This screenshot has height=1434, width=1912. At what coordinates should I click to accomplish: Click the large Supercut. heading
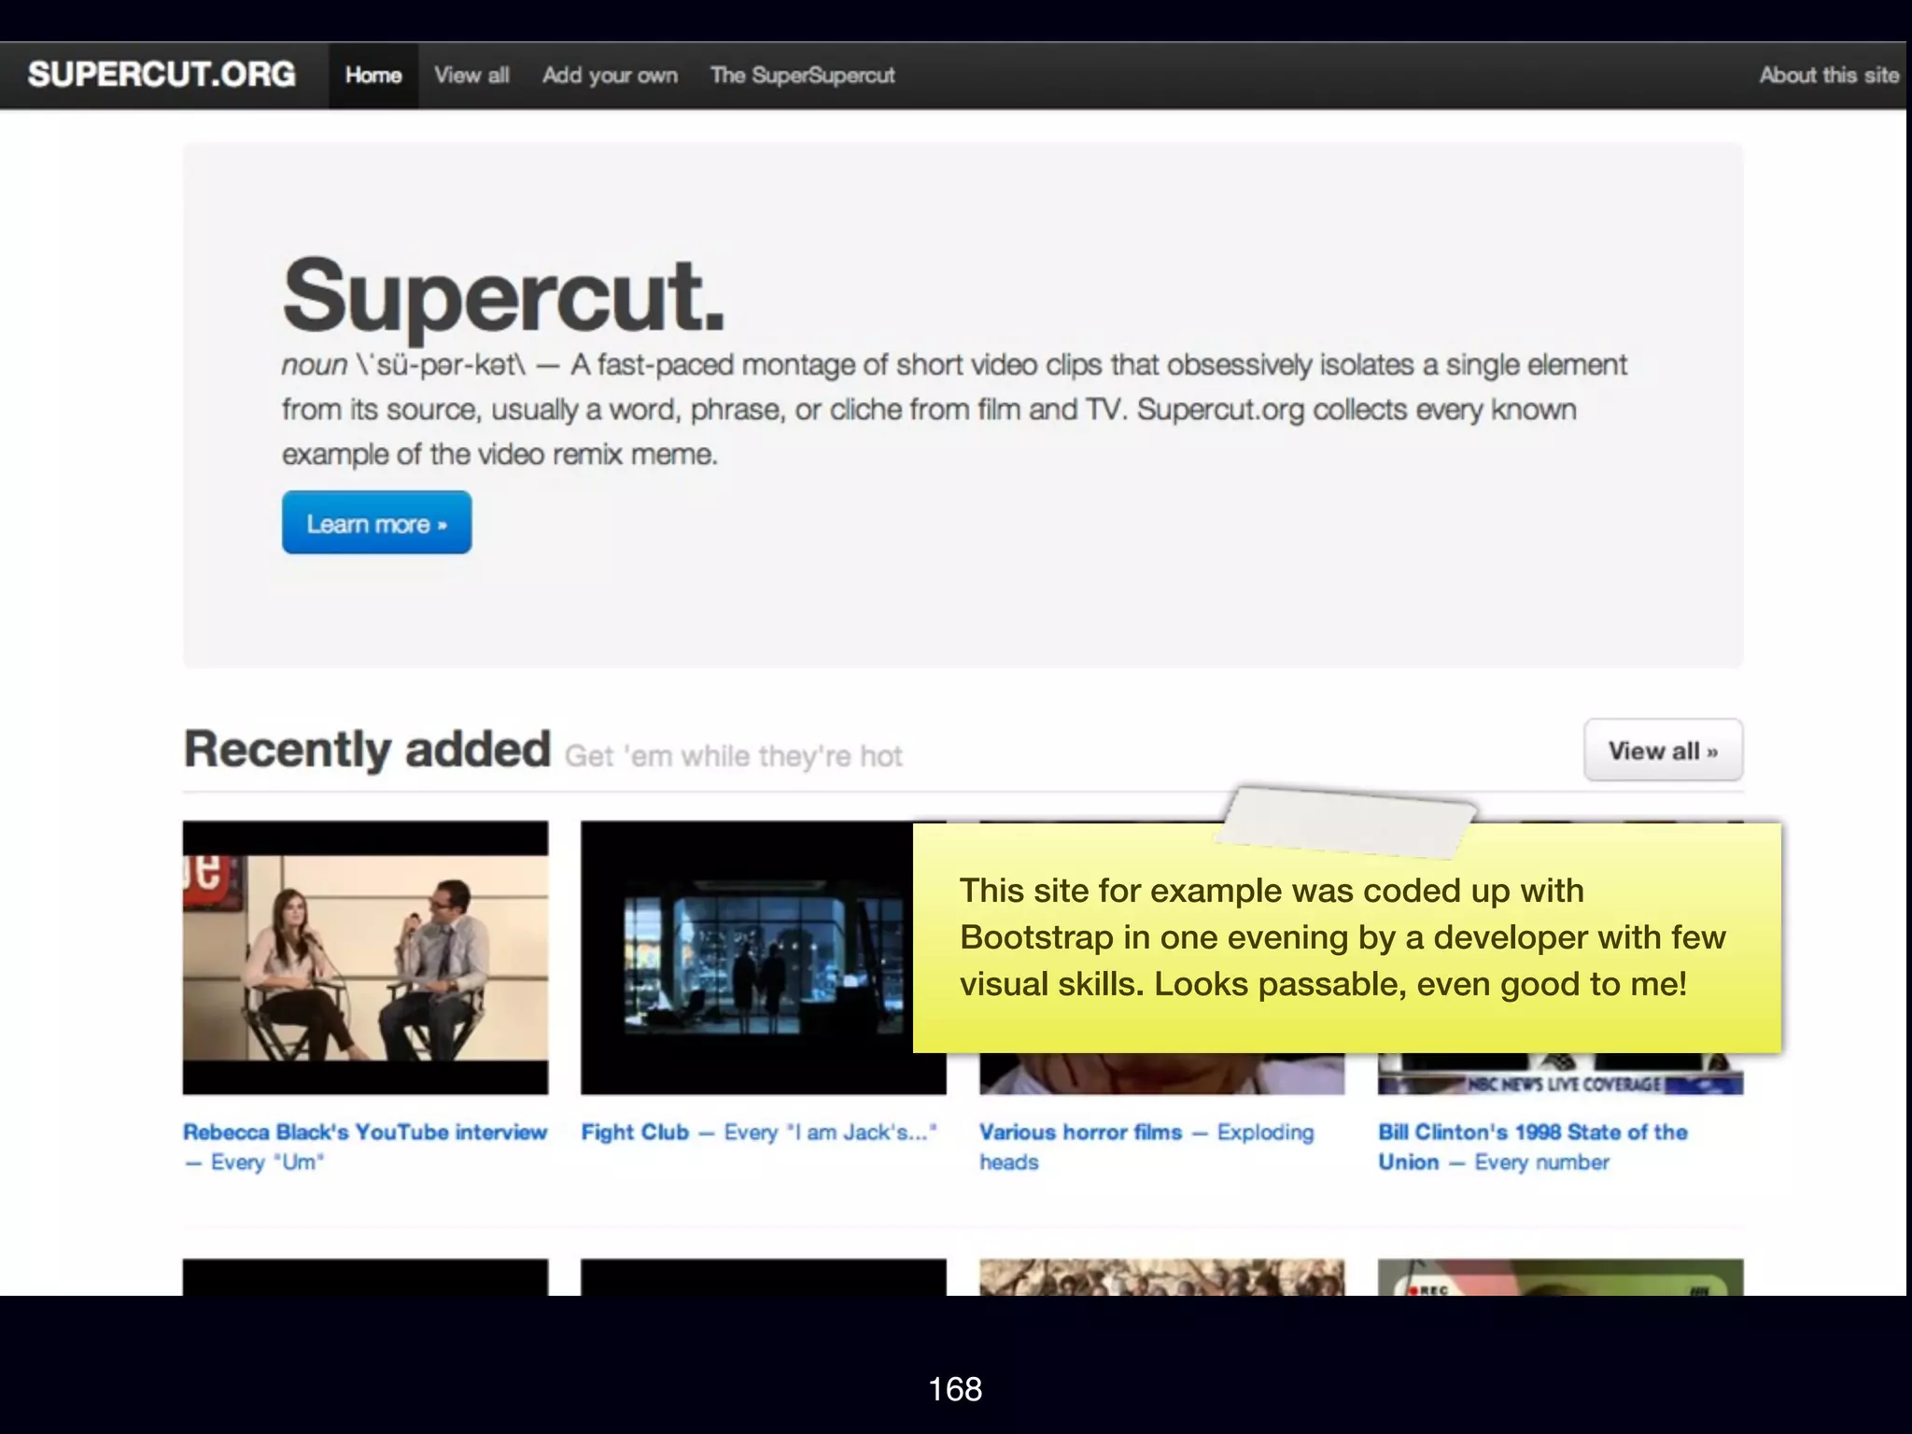(x=503, y=295)
